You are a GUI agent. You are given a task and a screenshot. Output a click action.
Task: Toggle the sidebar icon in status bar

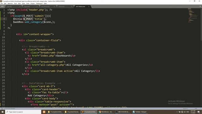[x=2, y=109]
